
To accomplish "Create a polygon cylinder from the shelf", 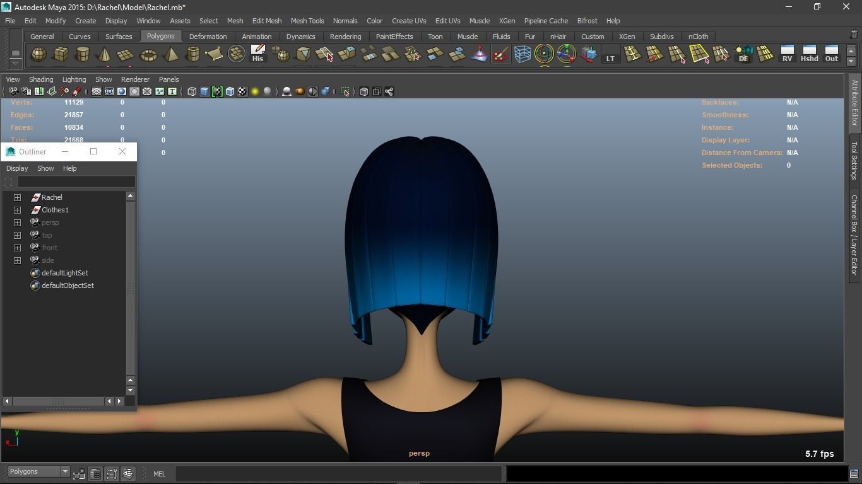I will (83, 55).
